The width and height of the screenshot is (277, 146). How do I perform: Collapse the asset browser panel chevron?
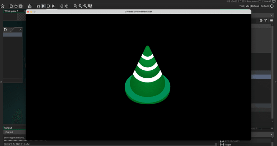click(271, 15)
